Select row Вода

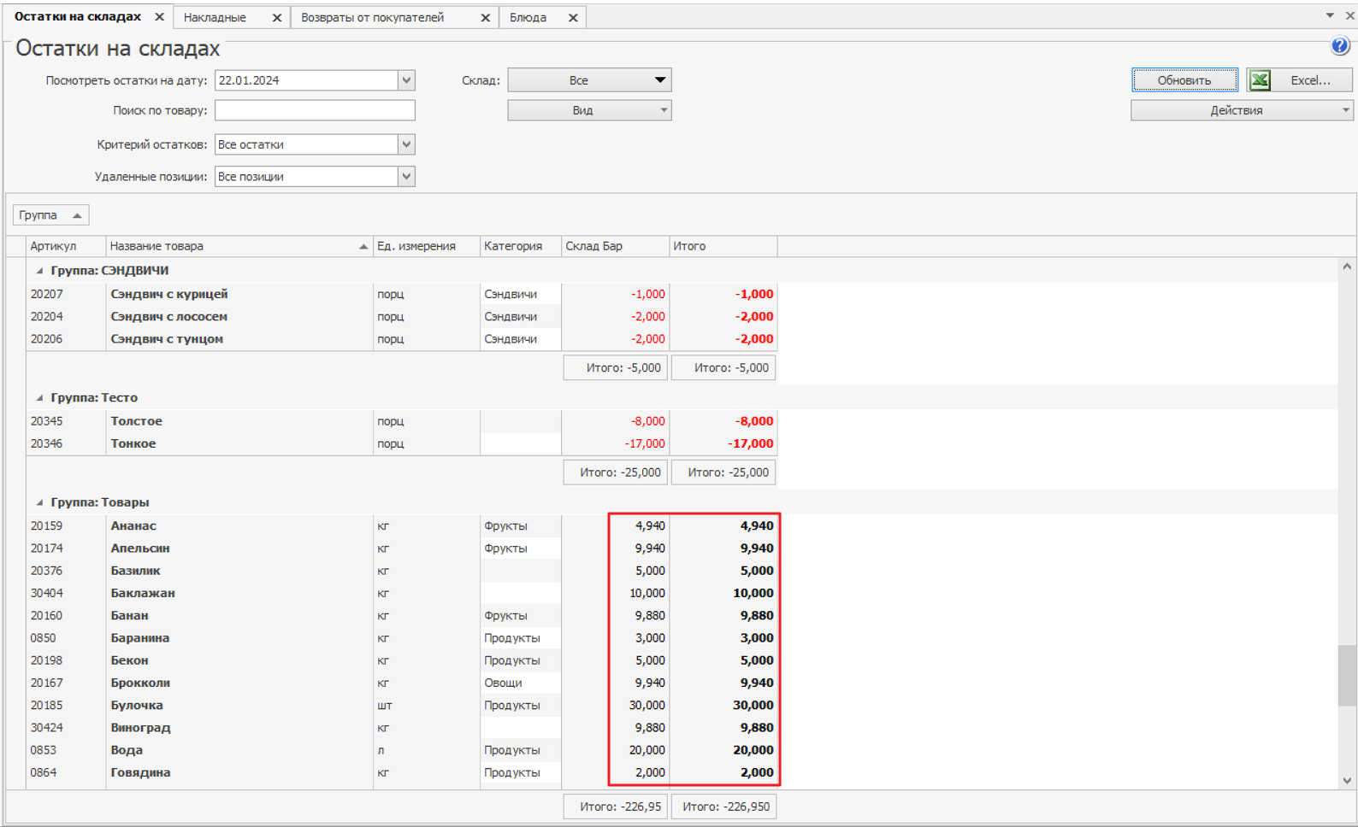point(402,750)
